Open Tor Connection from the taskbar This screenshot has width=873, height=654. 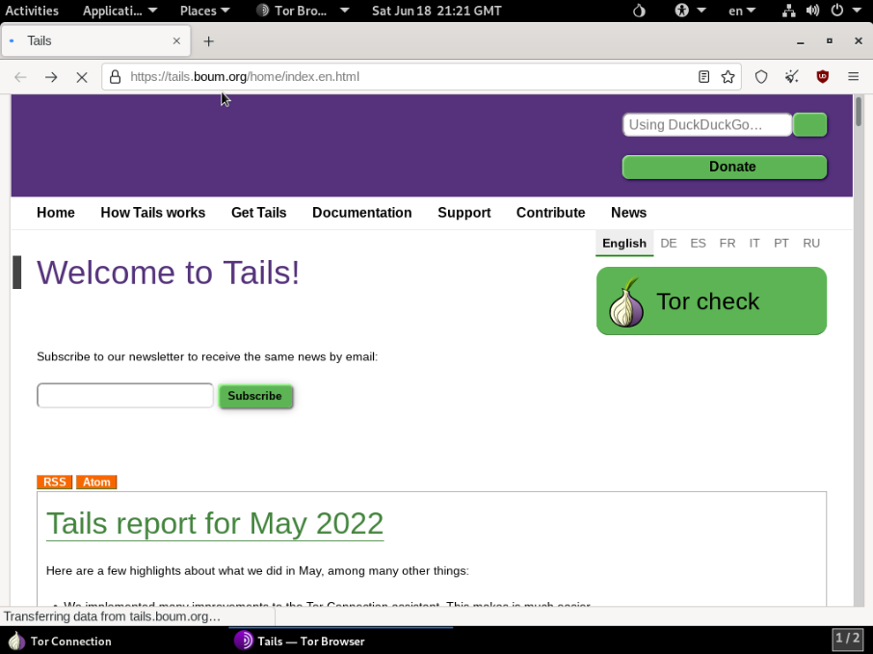60,641
